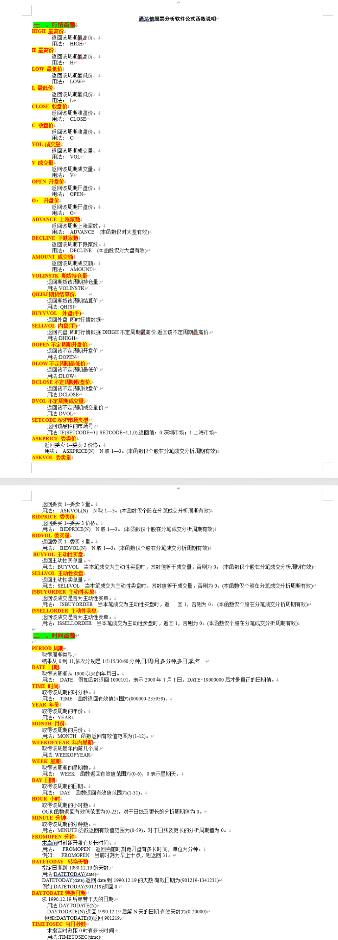This screenshot has width=338, height=940.
Task: Click the heading 'YEAR 年份'
Action: coord(45,705)
